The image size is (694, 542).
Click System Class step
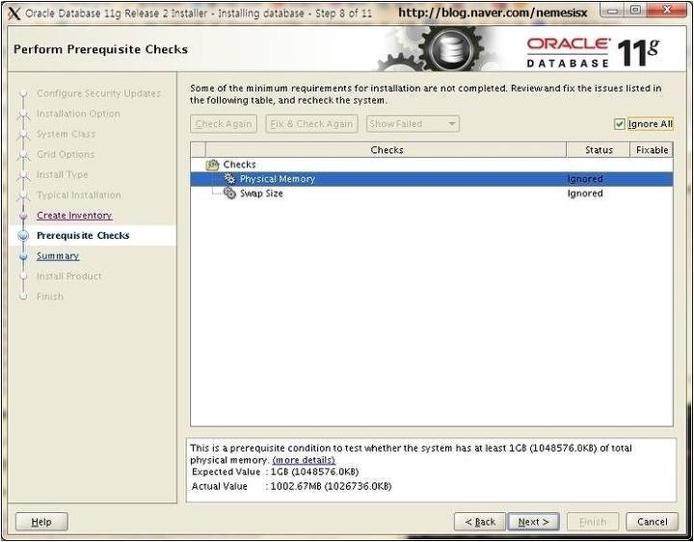click(x=66, y=134)
